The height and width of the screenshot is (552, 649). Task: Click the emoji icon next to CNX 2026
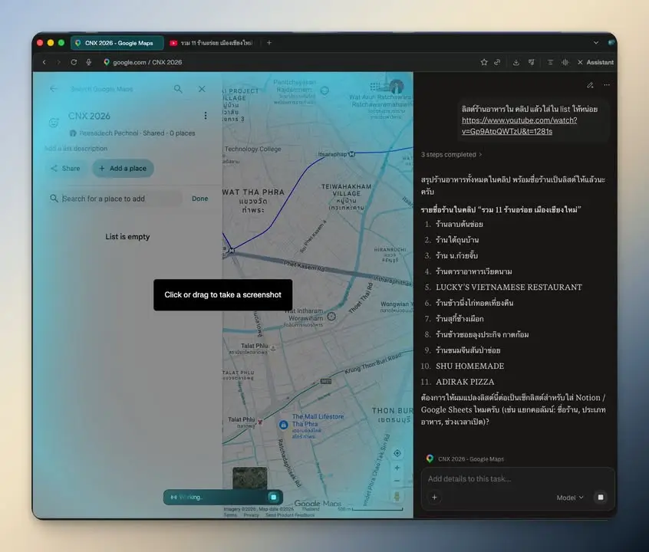pyautogui.click(x=54, y=123)
